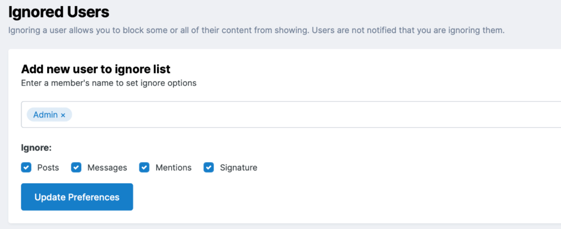Screen dimensions: 561x229
Task: Click the Signature label text
Action: tap(238, 167)
